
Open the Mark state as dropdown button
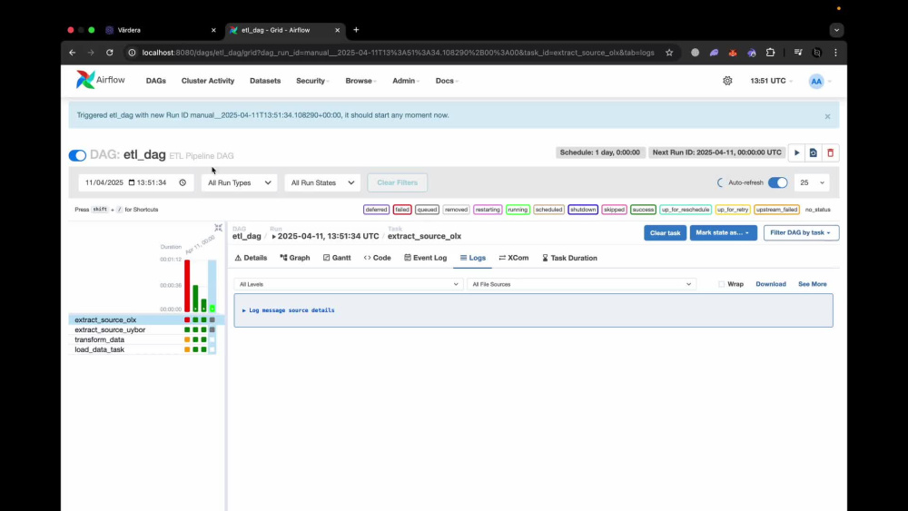pos(723,232)
